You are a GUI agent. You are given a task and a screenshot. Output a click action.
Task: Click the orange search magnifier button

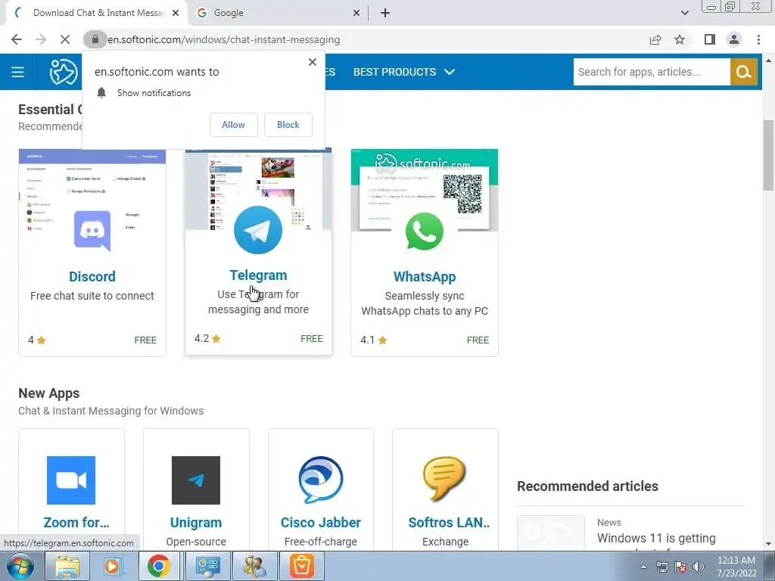[743, 72]
